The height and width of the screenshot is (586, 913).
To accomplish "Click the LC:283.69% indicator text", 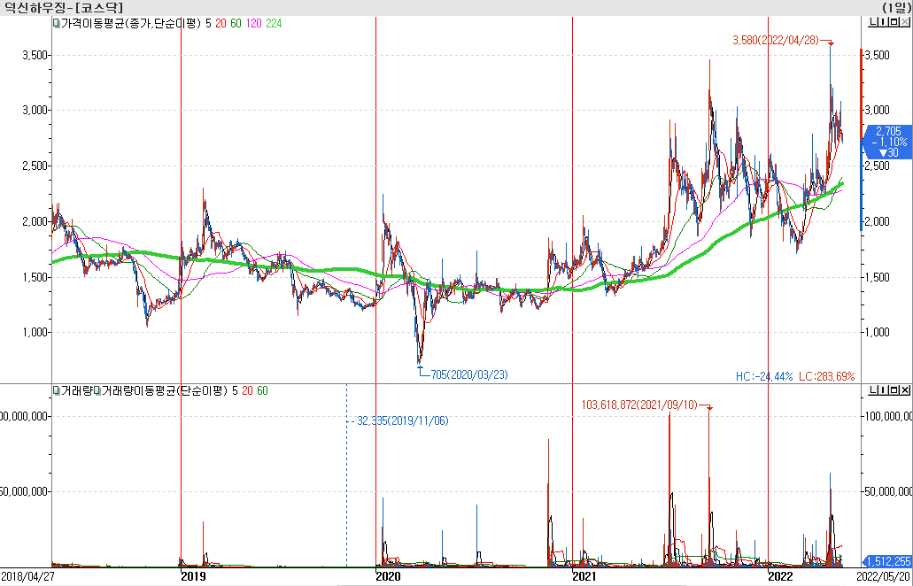I will pyautogui.click(x=827, y=376).
